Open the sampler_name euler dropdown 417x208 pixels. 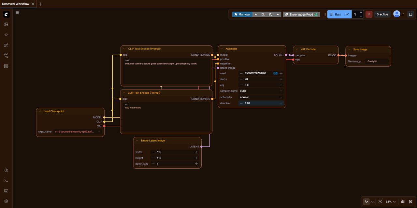(261, 91)
